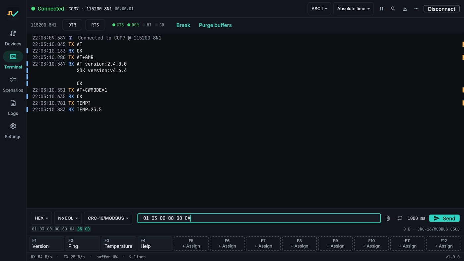Click the 0A byte in hex preview
The image size is (464, 261).
click(x=72, y=229)
